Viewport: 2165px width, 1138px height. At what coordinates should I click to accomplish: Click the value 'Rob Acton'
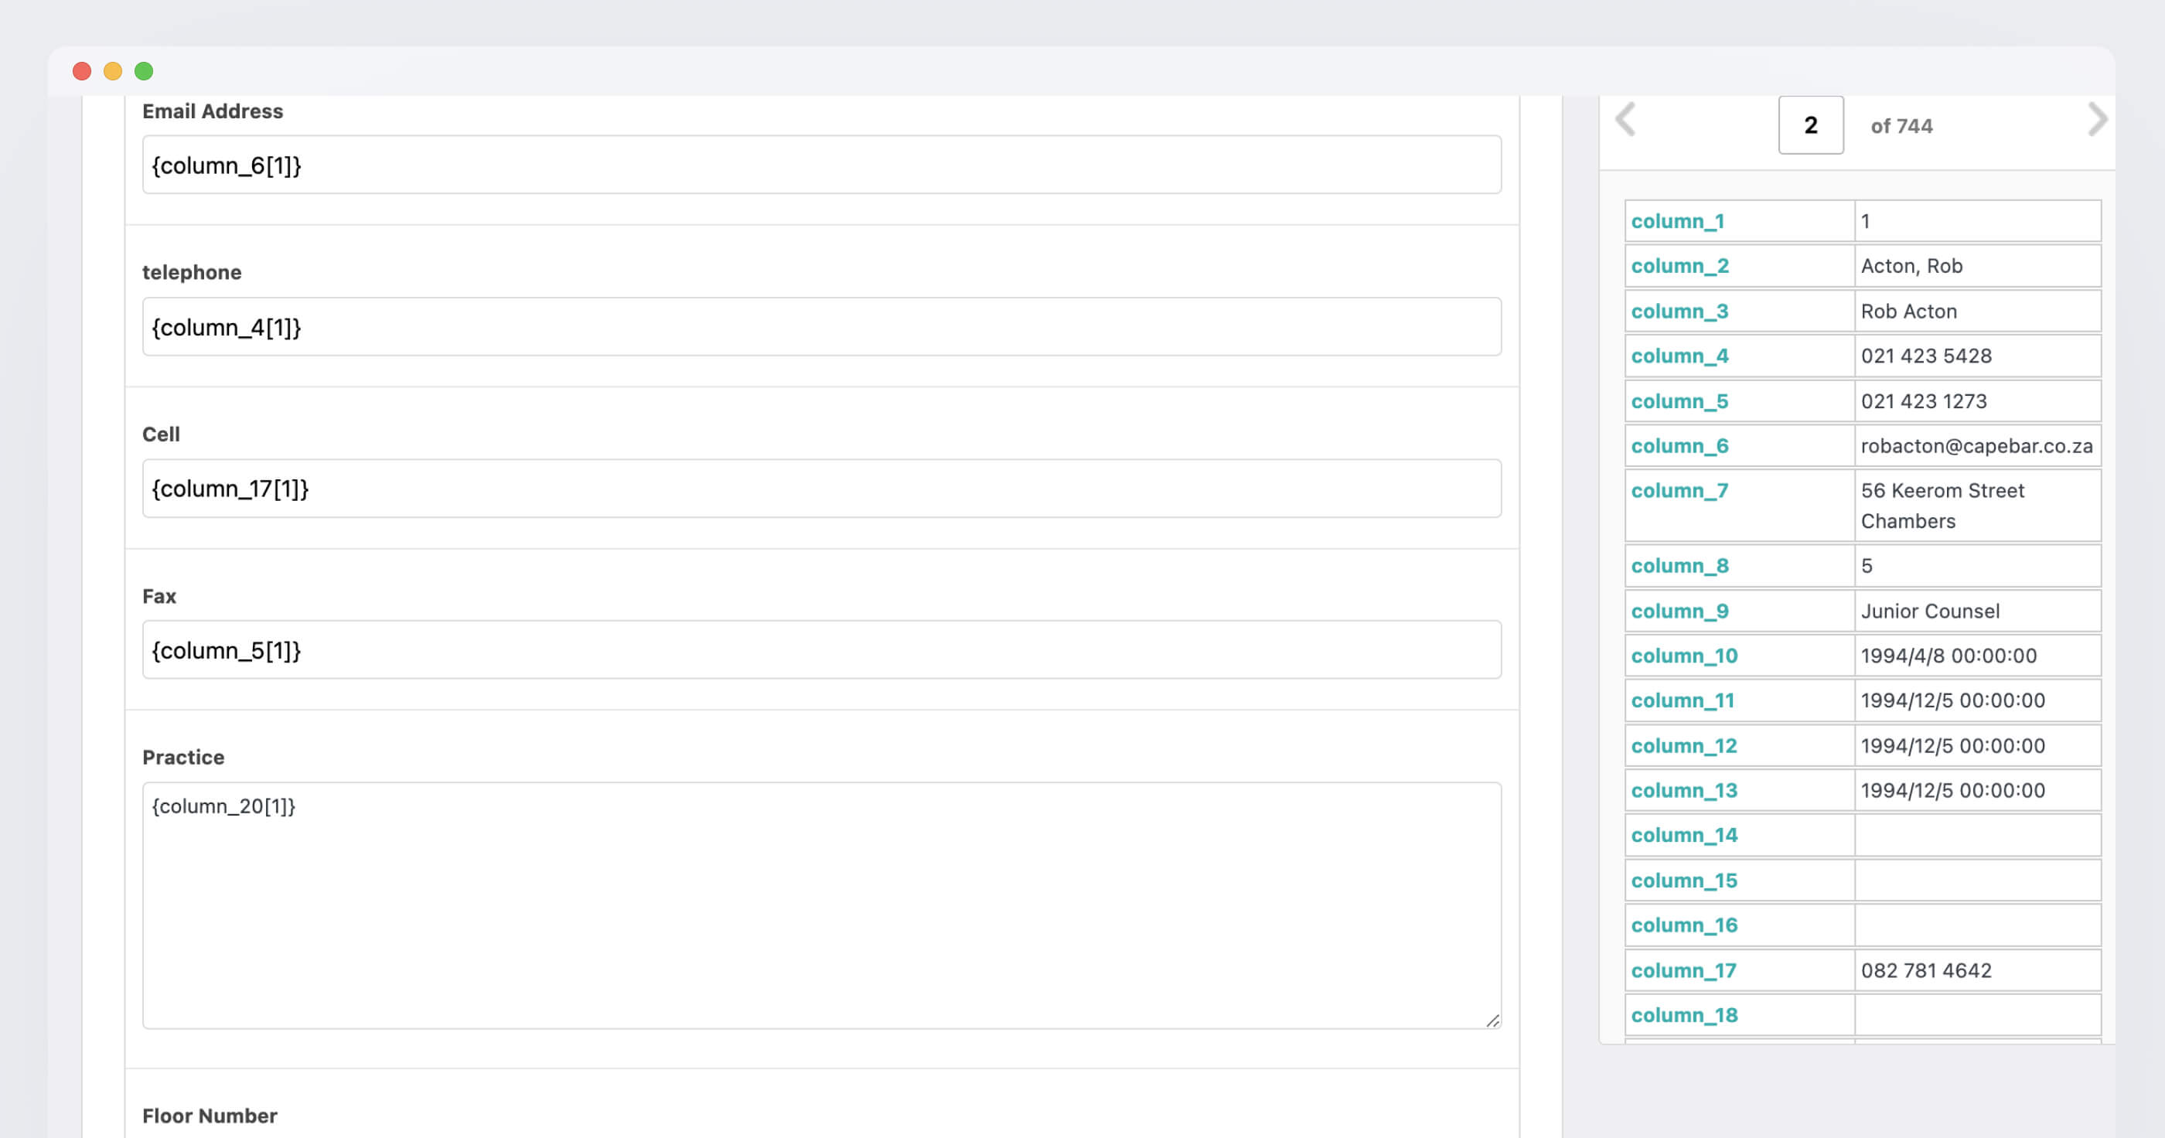(x=1908, y=311)
